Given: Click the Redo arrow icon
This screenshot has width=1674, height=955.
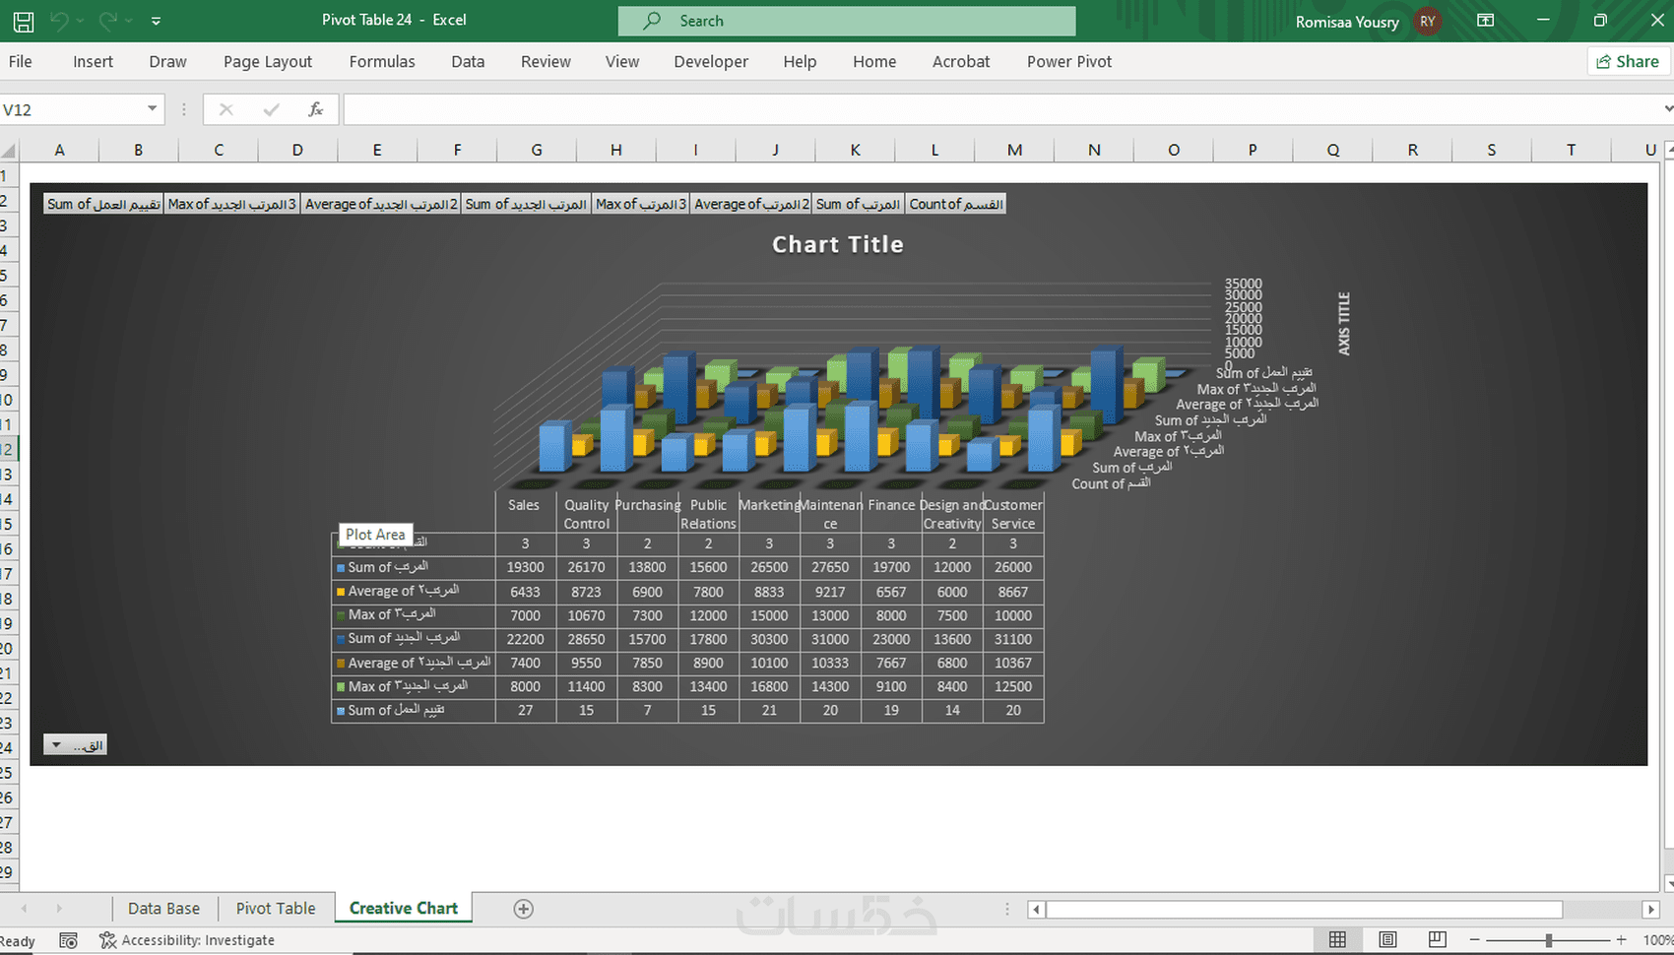Looking at the screenshot, I should pos(108,21).
